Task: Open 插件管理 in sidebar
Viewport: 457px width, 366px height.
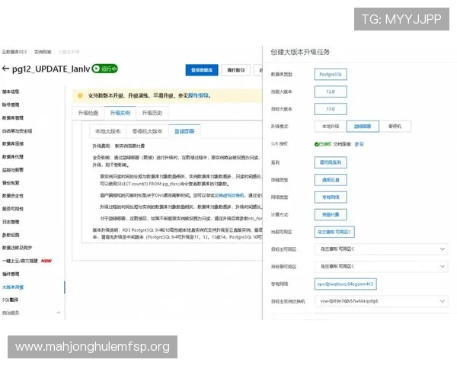Action: pyautogui.click(x=11, y=274)
